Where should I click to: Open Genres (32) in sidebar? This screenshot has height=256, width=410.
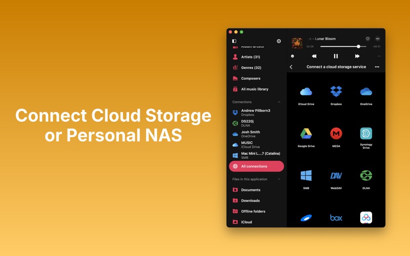tap(256, 68)
